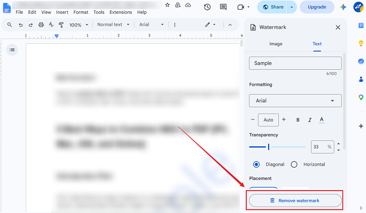Click the move to Drive folder icon
This screenshot has width=366, height=213.
[x=178, y=5]
